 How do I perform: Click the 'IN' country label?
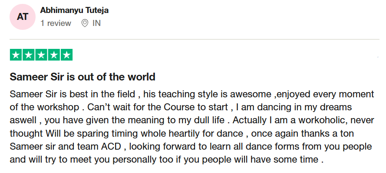click(96, 23)
